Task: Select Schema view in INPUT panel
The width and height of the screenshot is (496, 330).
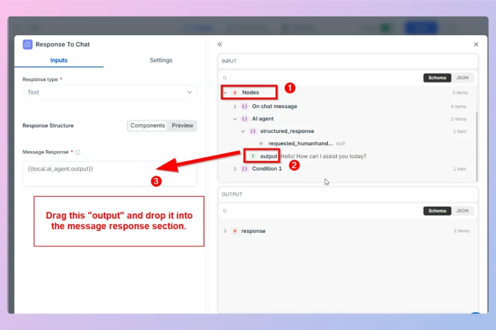Action: click(x=437, y=78)
